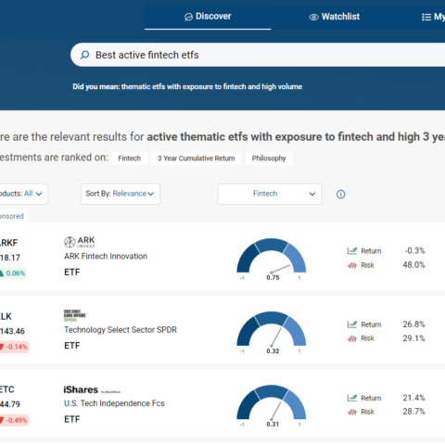The width and height of the screenshot is (445, 445).
Task: Click the -0.49% price change badge
Action: click(14, 420)
